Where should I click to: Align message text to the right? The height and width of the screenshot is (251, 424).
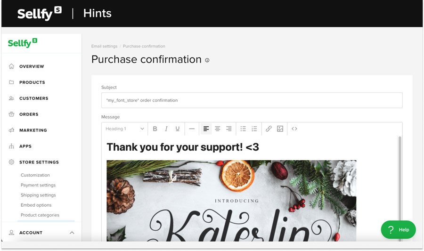click(229, 129)
